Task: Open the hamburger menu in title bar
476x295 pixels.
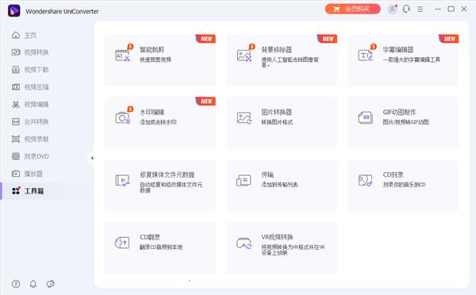Action: tap(420, 10)
